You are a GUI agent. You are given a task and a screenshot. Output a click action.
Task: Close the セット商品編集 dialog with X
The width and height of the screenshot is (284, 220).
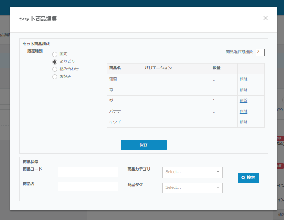[x=265, y=18]
